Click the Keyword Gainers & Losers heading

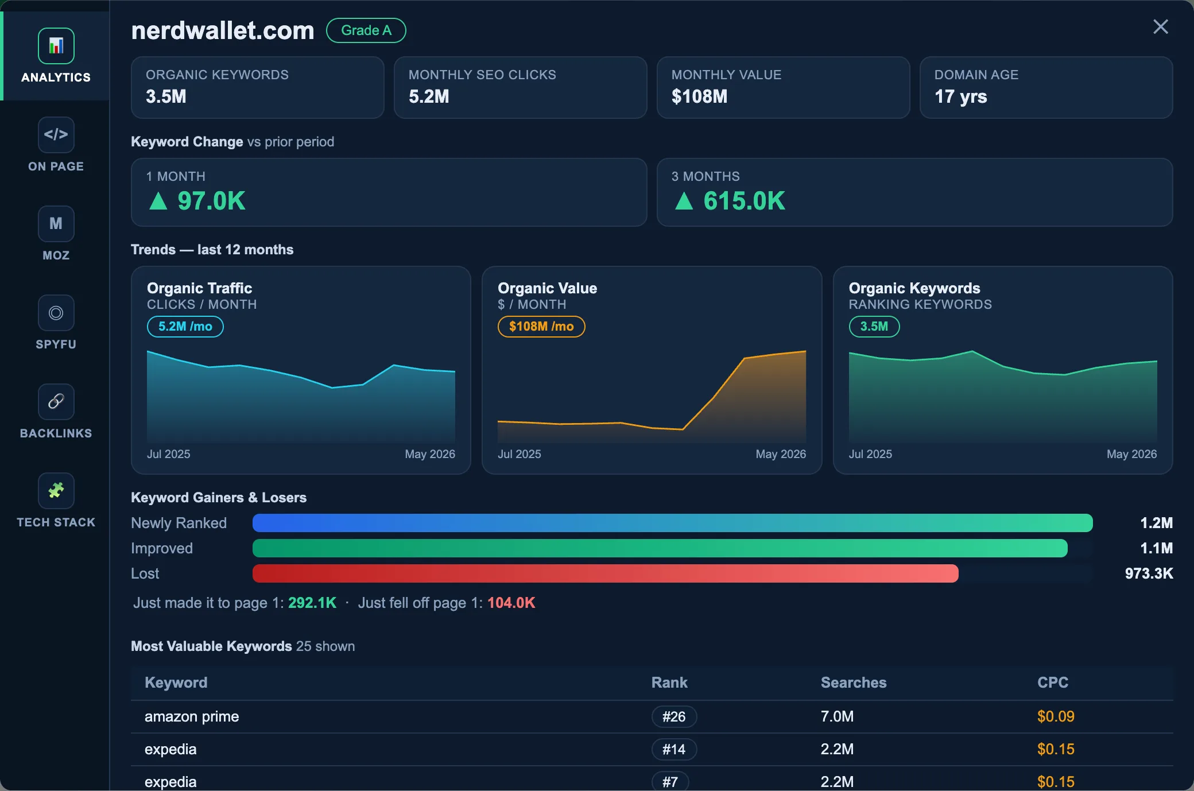point(219,498)
